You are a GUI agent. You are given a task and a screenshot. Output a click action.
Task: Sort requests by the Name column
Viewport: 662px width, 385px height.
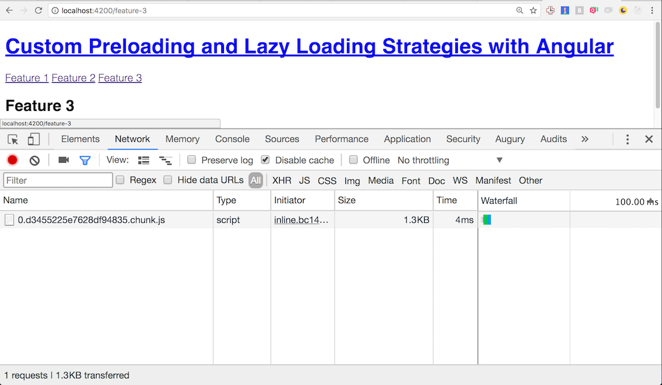(x=106, y=200)
